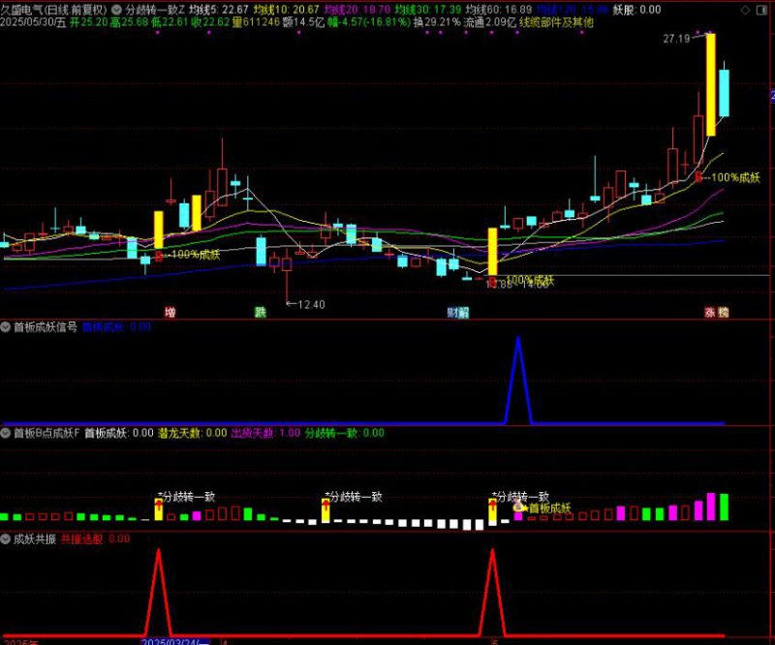Click the 27.19 high price label
This screenshot has width=775, height=645.
tap(676, 39)
